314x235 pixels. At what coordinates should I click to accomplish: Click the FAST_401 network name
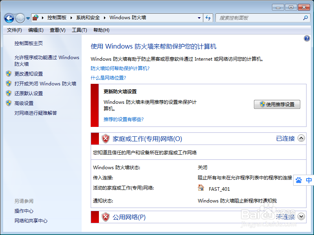pos(219,189)
